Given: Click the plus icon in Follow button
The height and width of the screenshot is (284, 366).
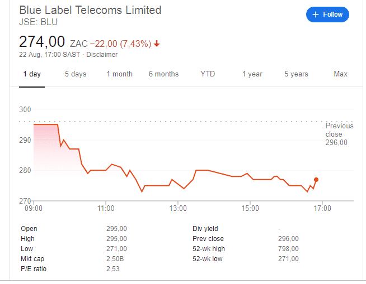Looking at the screenshot, I should click(x=315, y=15).
